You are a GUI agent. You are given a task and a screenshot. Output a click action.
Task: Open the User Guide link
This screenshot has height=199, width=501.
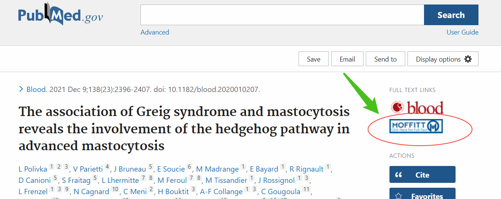click(462, 32)
